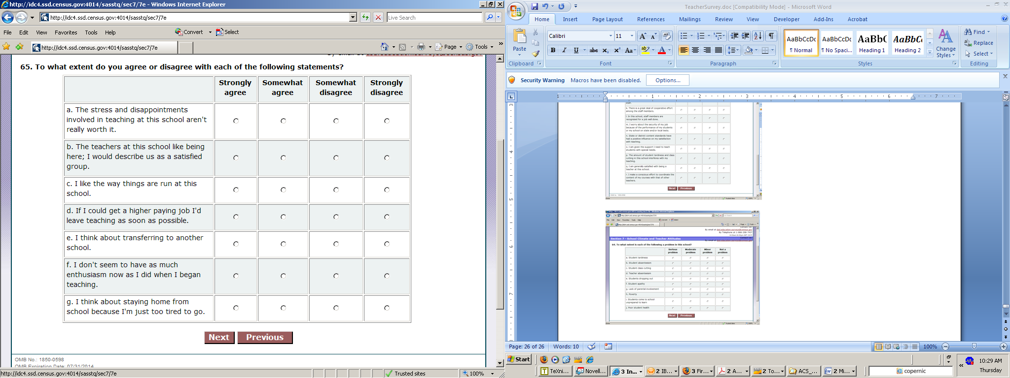1010x378 pixels.
Task: Apply Subscript in Word's Font group
Action: pyautogui.click(x=605, y=50)
